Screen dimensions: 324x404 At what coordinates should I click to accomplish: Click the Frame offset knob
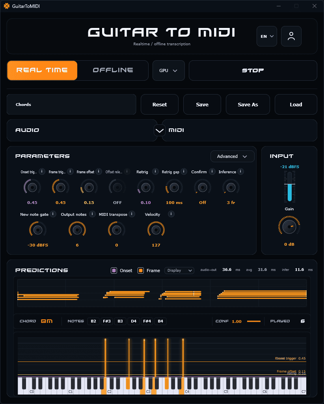89,187
